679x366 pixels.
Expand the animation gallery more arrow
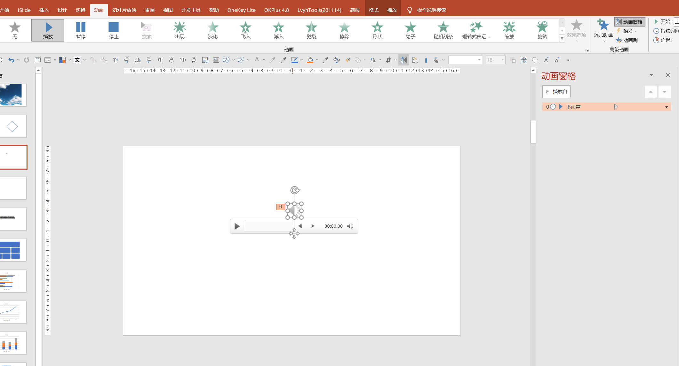click(x=562, y=39)
